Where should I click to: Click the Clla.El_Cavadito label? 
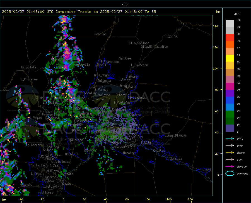click(x=154, y=47)
